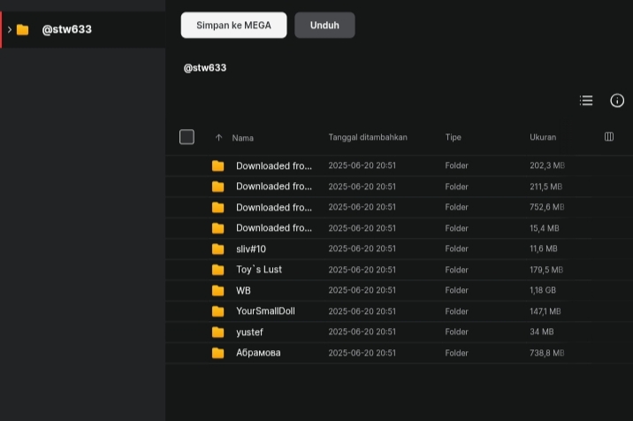Sort by the Nama column header

click(x=242, y=138)
